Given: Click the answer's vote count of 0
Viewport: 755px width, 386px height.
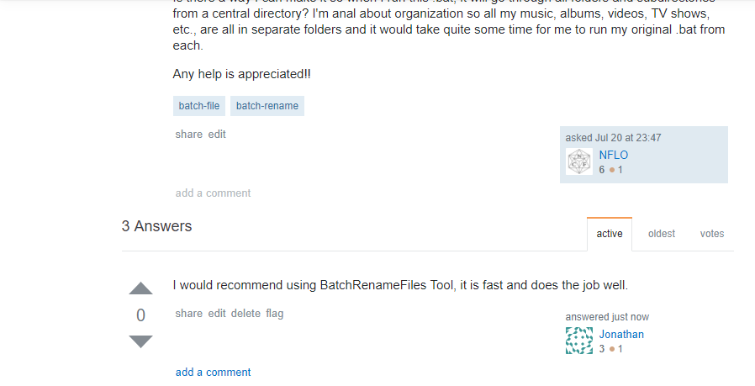Looking at the screenshot, I should pyautogui.click(x=140, y=315).
